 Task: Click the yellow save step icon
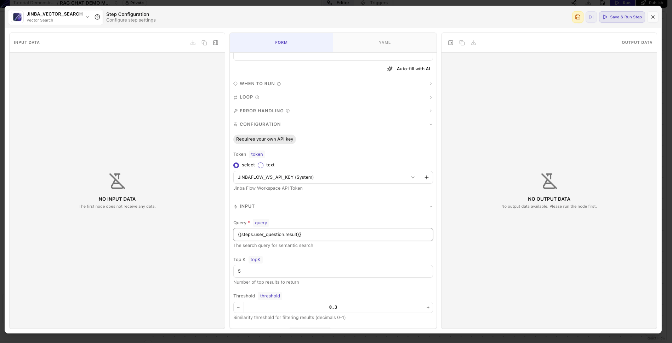pyautogui.click(x=578, y=17)
